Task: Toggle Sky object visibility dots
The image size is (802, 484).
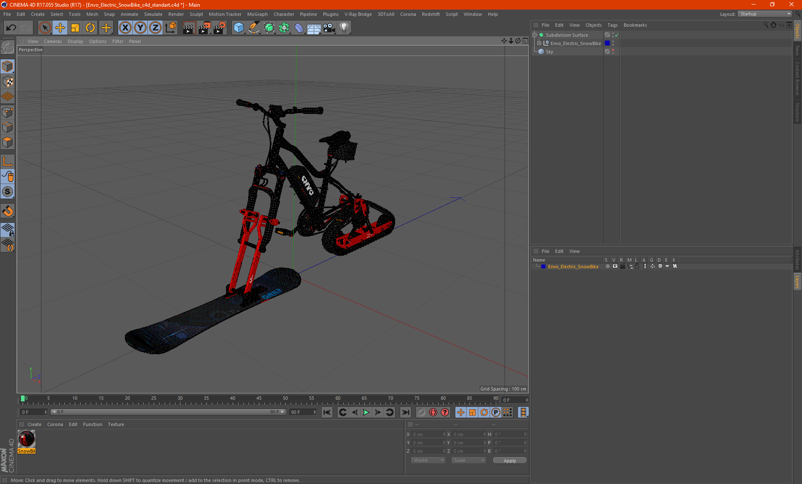Action: 613,52
